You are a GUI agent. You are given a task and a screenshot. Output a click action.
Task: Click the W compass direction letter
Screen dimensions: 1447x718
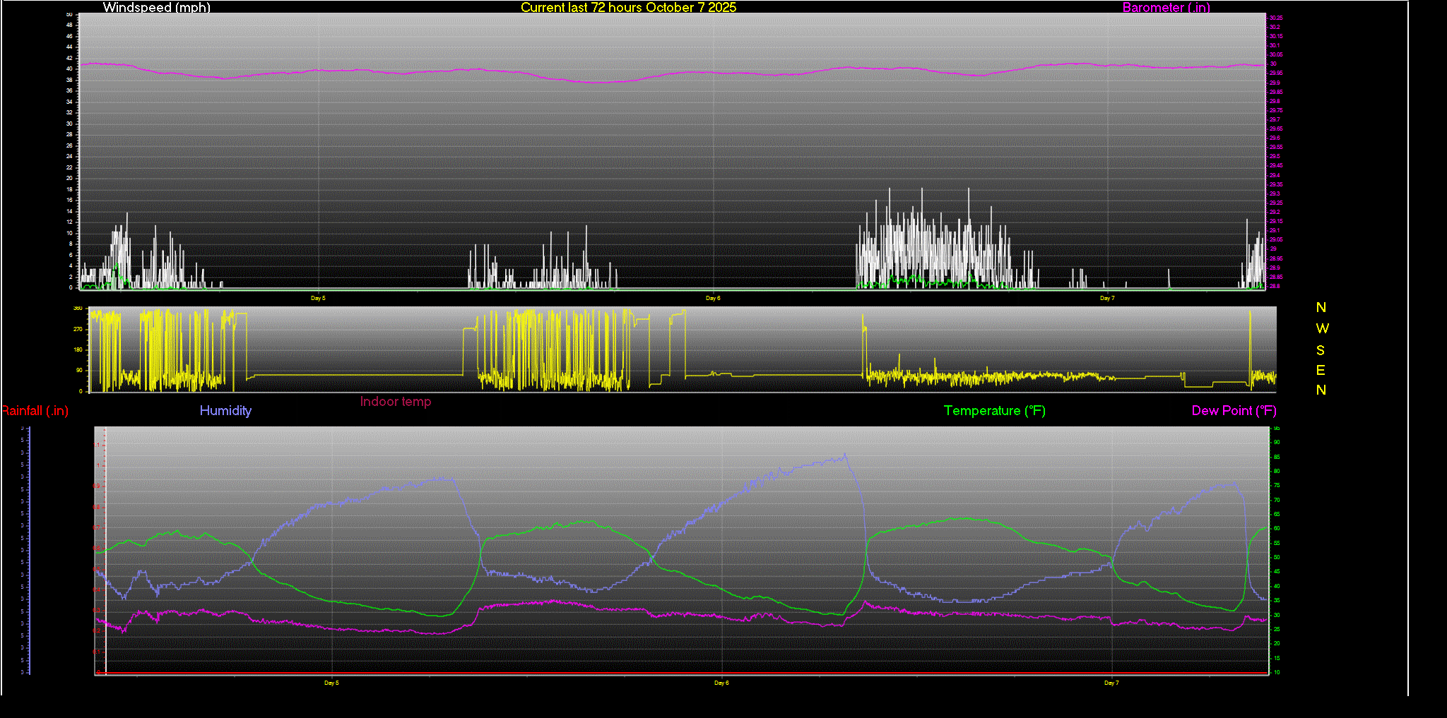pyautogui.click(x=1322, y=328)
